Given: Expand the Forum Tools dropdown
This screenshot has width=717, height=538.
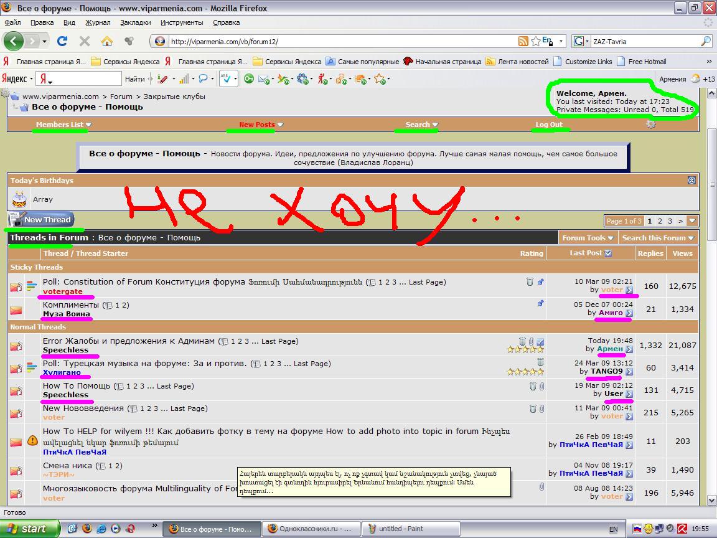Looking at the screenshot, I should [588, 238].
